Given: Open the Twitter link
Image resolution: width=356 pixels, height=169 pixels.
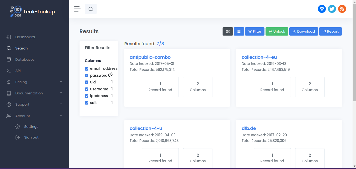Looking at the screenshot, I should coord(332,9).
